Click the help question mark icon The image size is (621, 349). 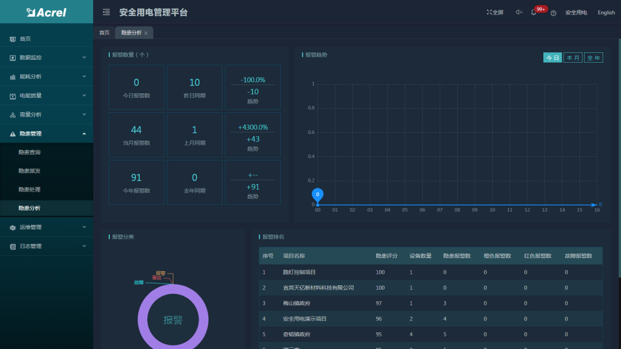point(553,13)
